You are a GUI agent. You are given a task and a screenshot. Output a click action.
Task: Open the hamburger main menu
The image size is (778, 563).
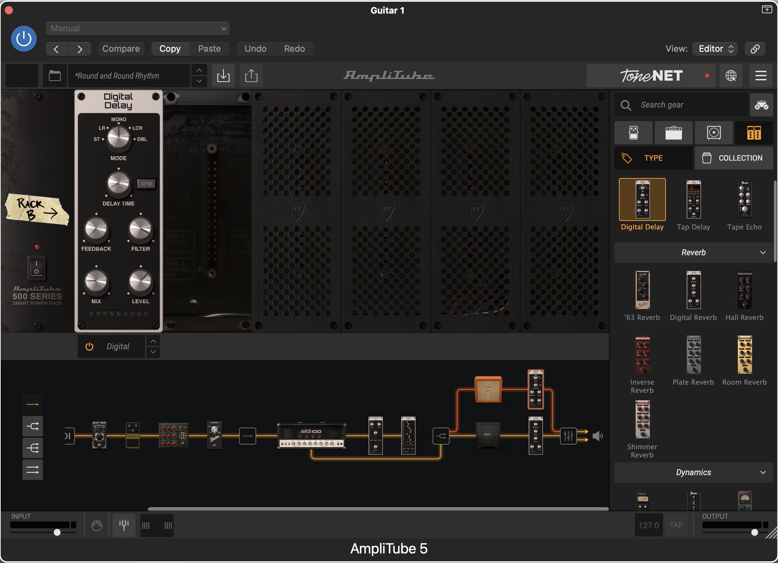(761, 76)
